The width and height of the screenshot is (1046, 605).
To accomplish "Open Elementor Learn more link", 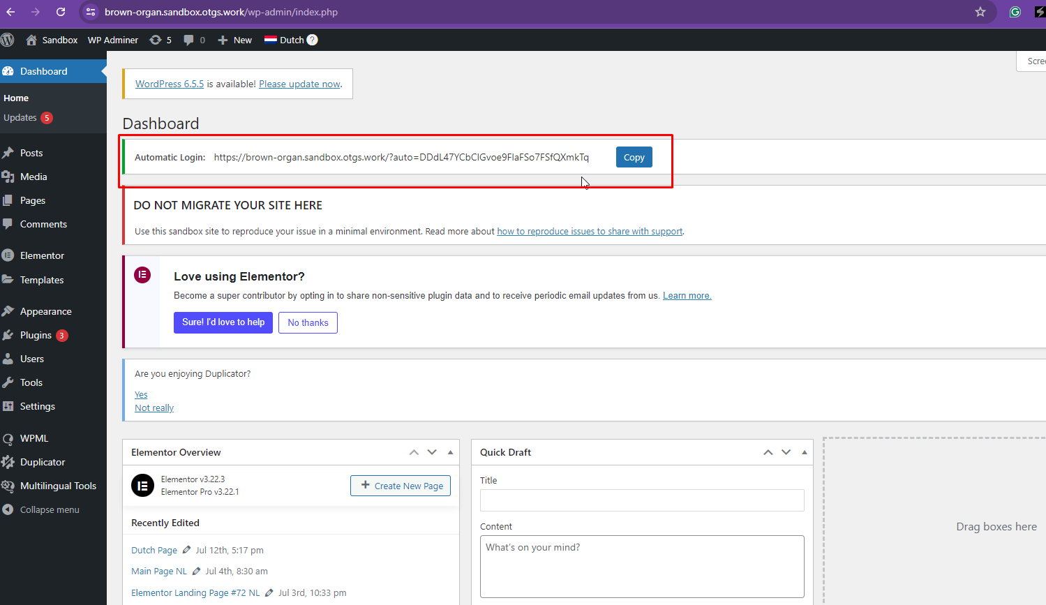I will tap(687, 295).
